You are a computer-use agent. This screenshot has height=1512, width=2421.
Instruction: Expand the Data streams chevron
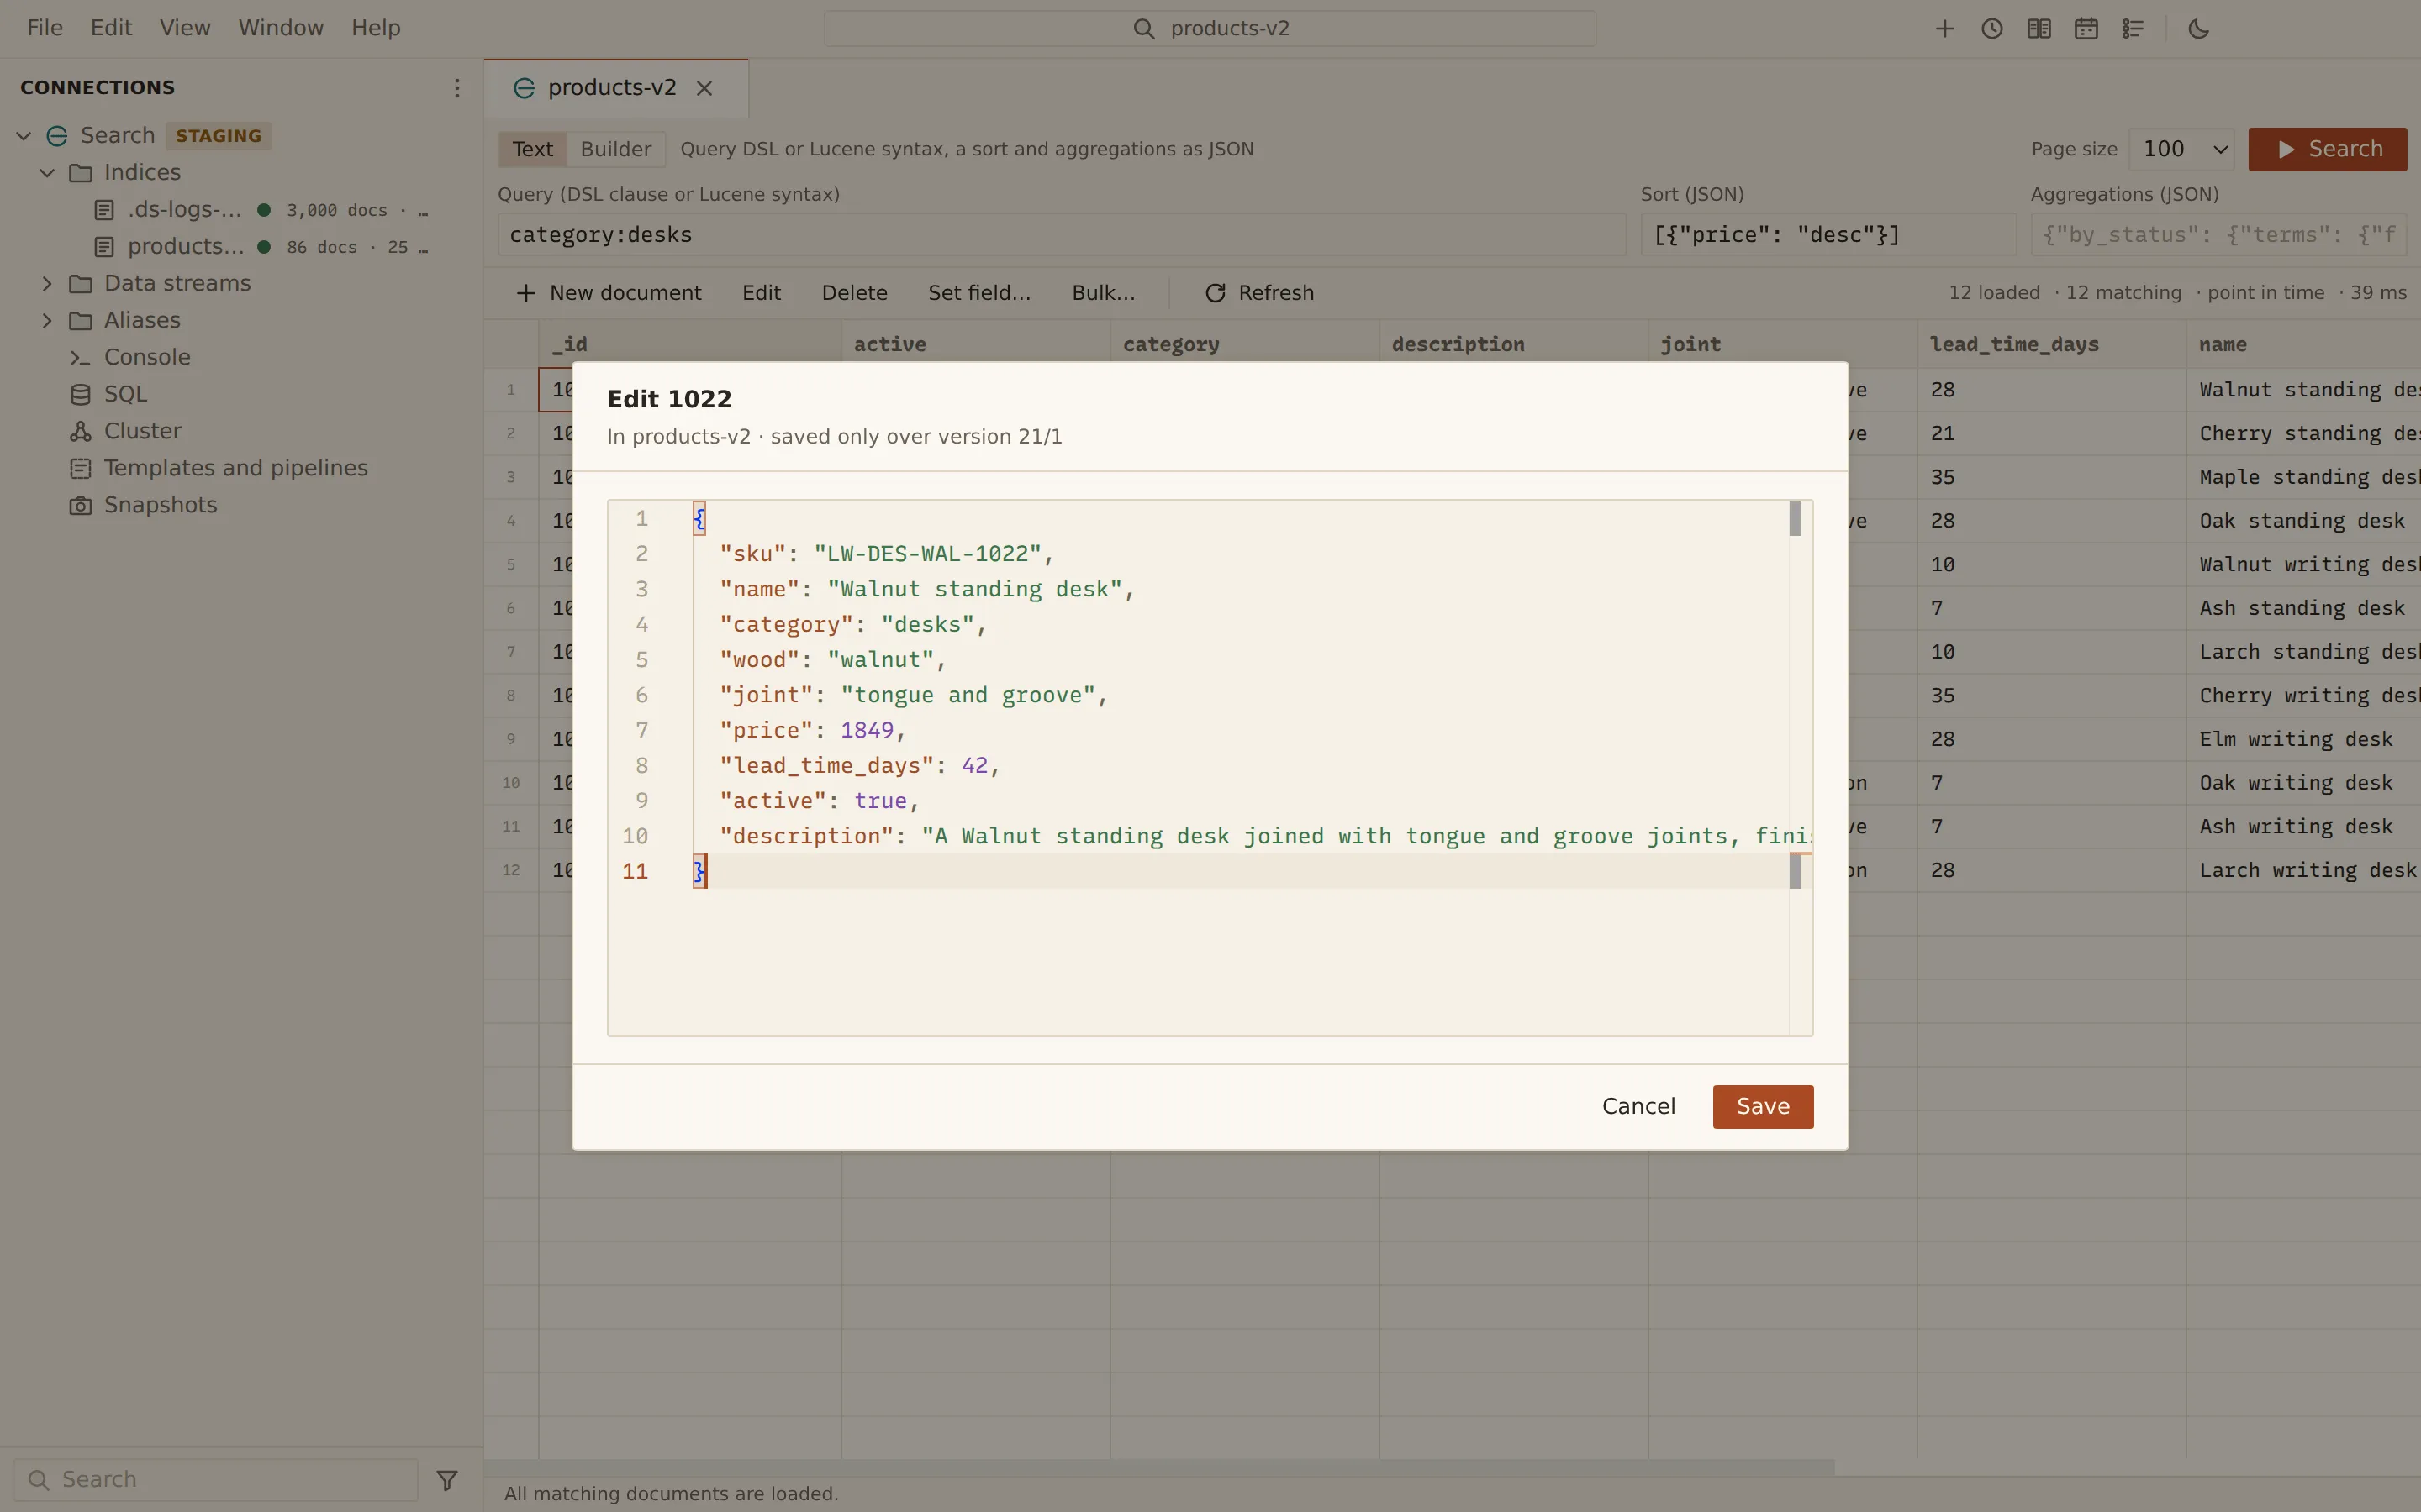point(47,284)
